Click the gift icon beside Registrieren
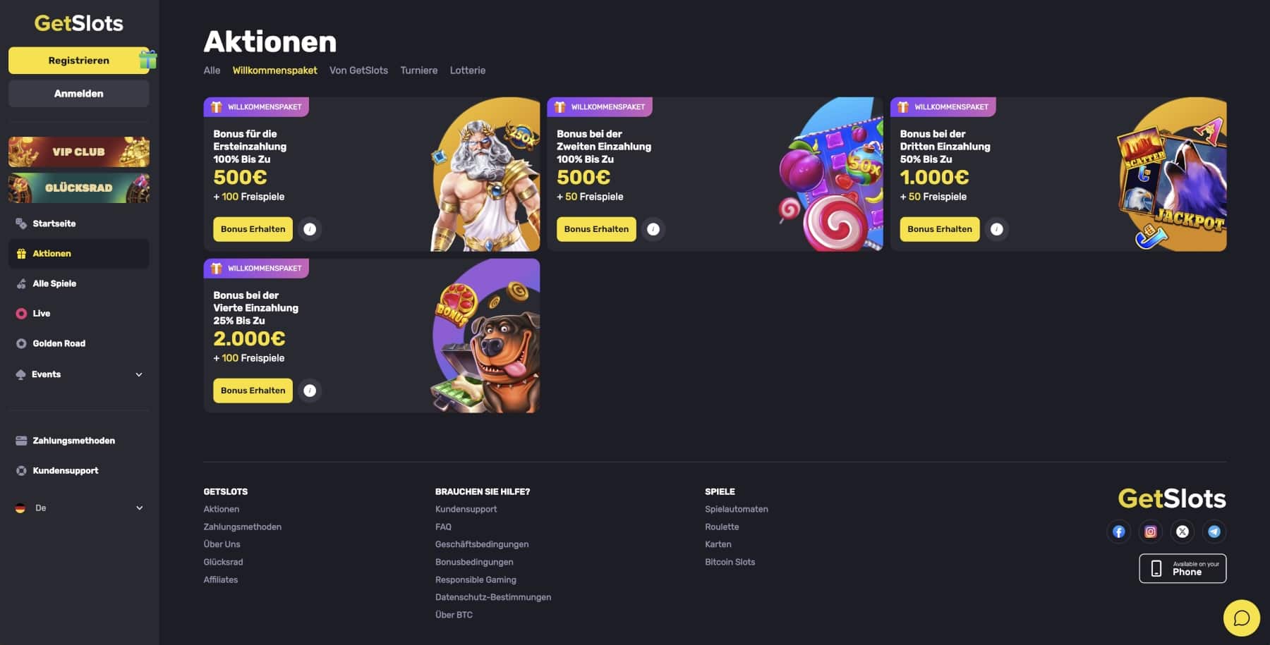 click(147, 60)
